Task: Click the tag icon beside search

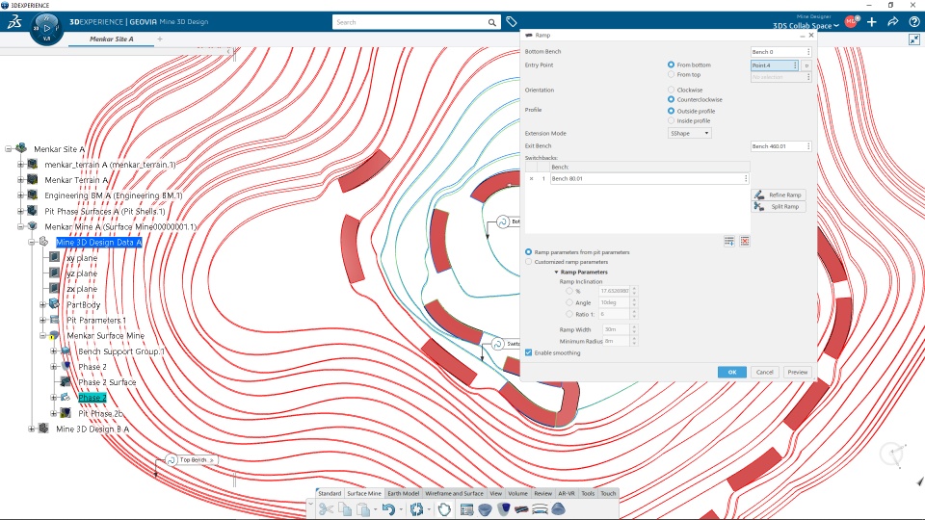Action: click(x=512, y=22)
